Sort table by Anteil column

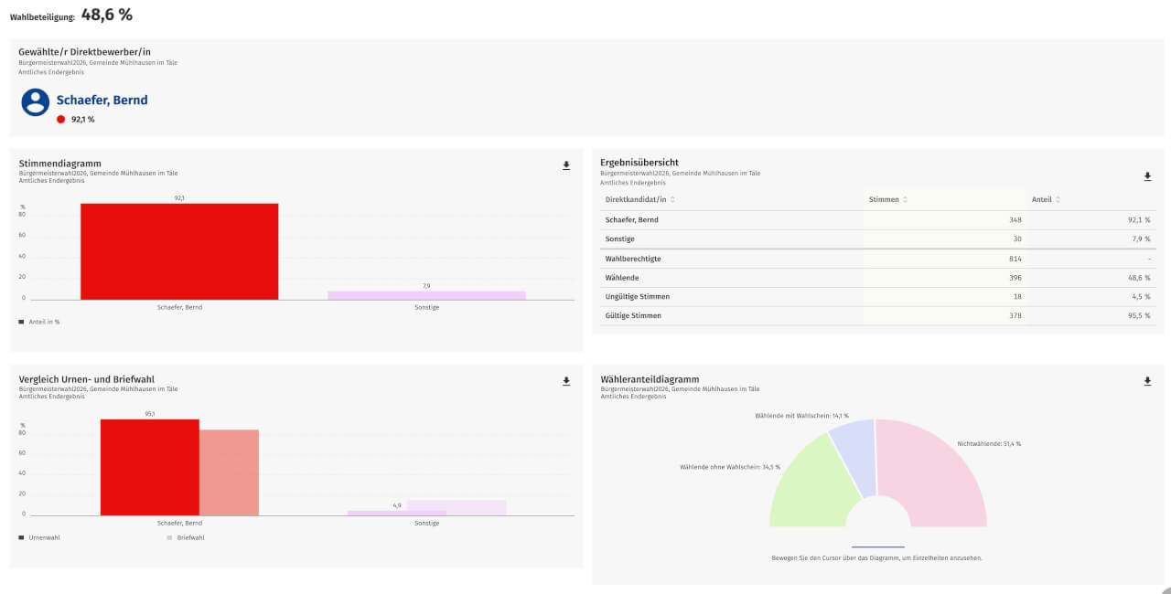1057,199
